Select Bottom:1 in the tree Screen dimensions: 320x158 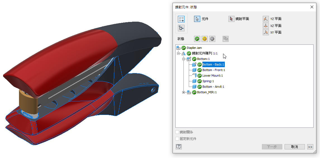point(203,59)
